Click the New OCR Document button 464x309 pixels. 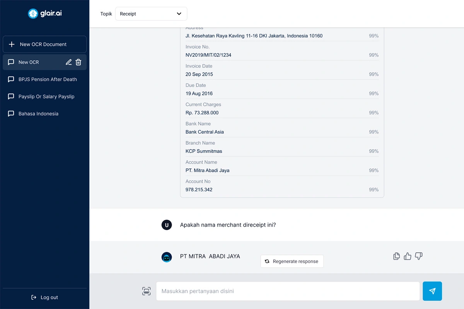pos(44,44)
